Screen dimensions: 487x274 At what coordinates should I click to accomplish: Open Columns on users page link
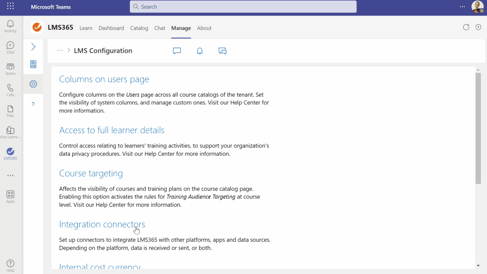pyautogui.click(x=104, y=79)
